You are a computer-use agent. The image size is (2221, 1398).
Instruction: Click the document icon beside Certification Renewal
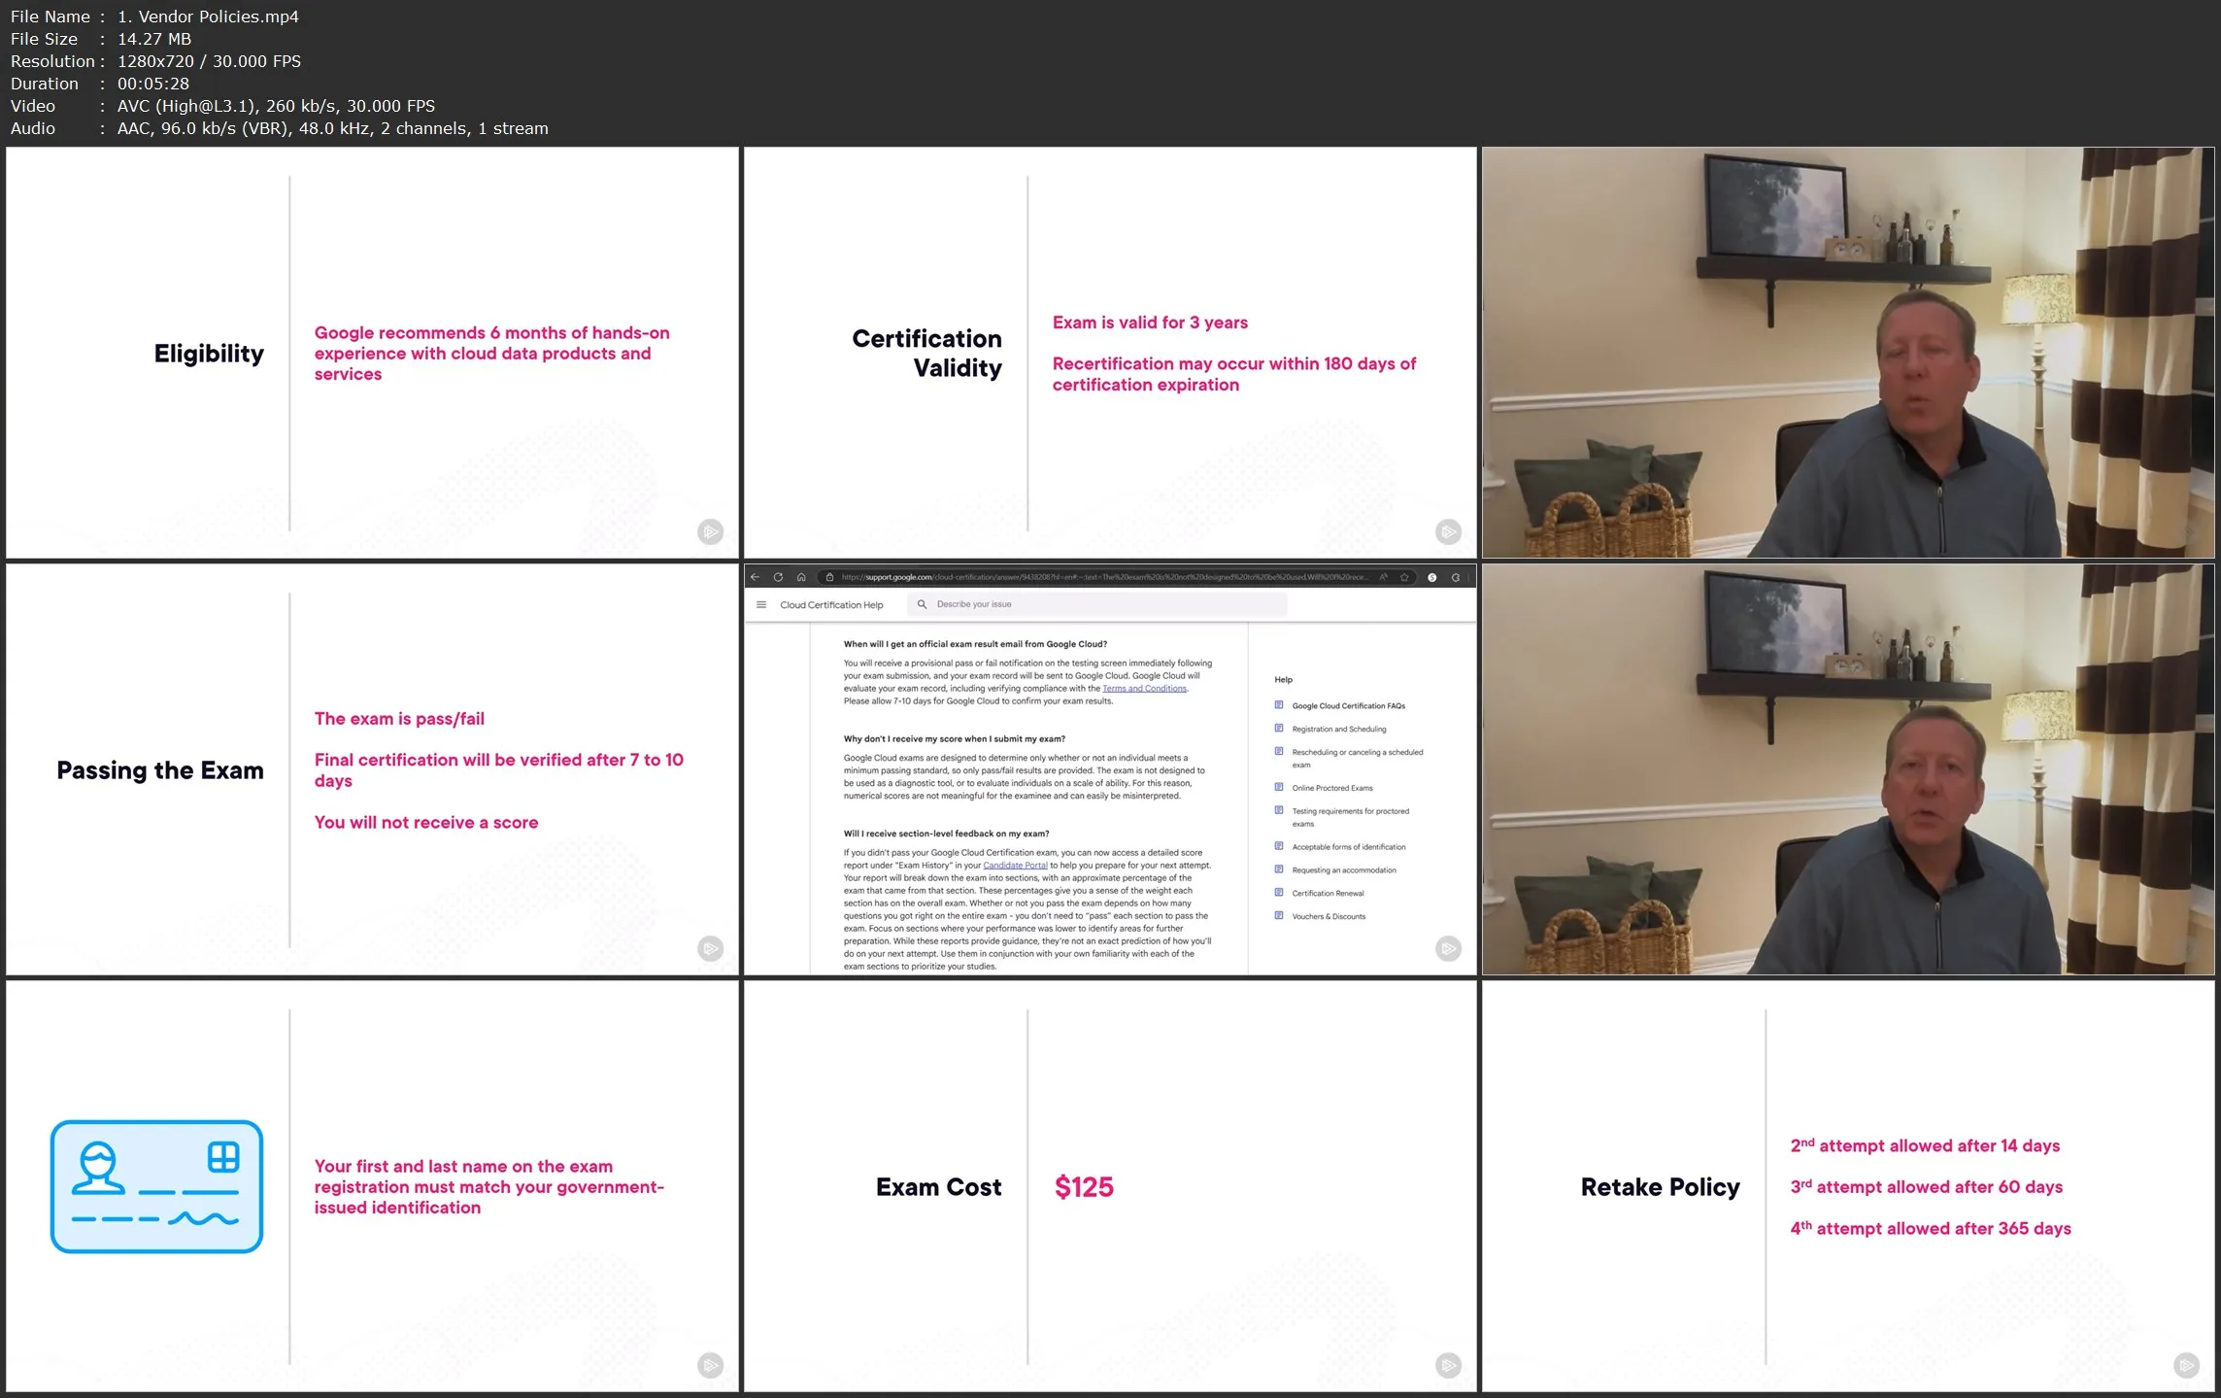click(x=1279, y=893)
